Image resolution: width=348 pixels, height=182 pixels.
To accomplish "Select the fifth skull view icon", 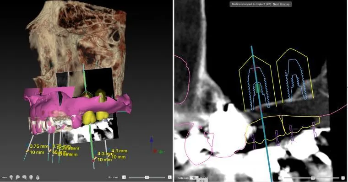I will [x=38, y=177].
